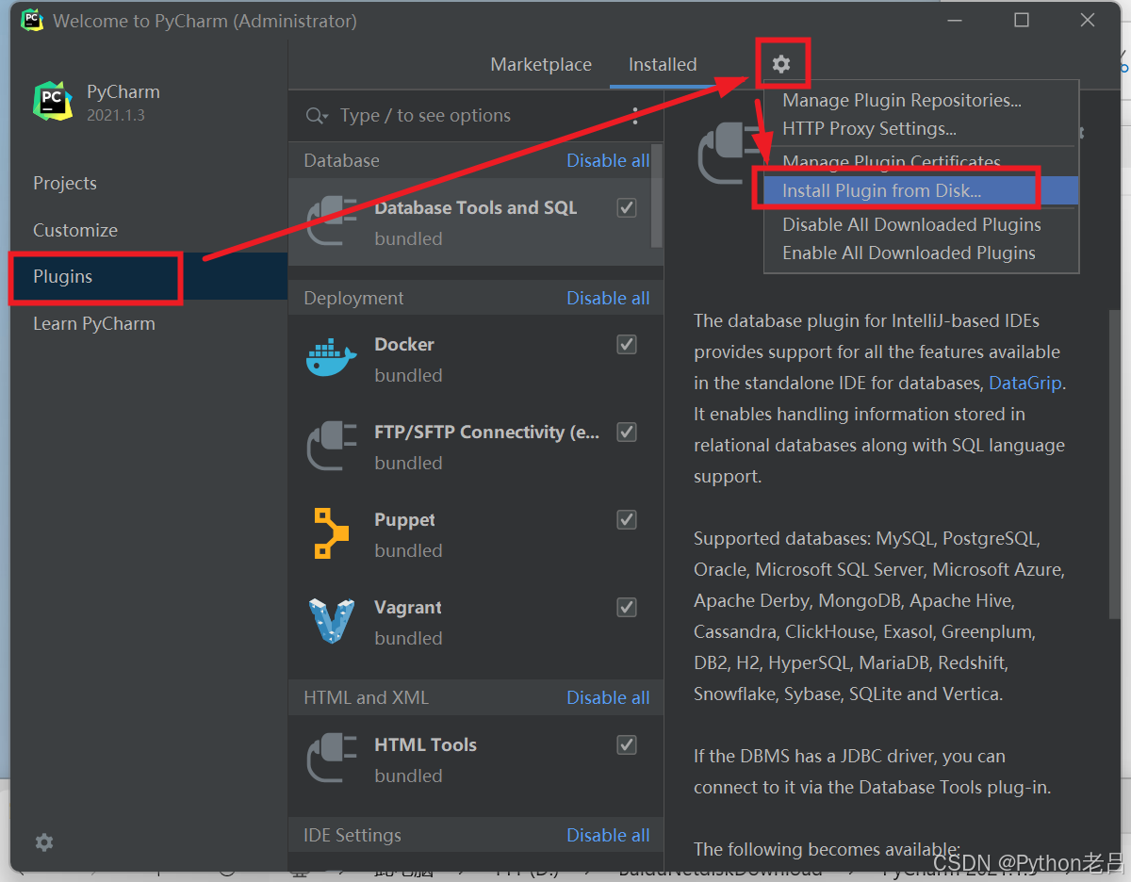The width and height of the screenshot is (1131, 882).
Task: Click the search magnifier icon
Action: coord(317,116)
